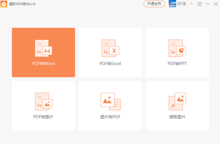
Task: Choose the PDF转图片 conversion icon
Action: 43,101
